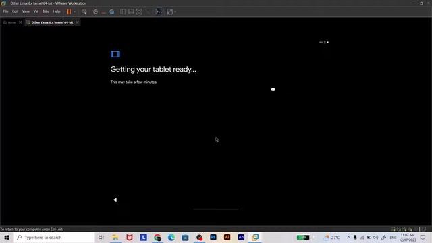Click the 'Type here to search' box
The image size is (432, 243).
54,237
